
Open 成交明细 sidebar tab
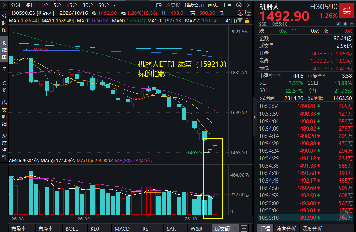[4, 113]
